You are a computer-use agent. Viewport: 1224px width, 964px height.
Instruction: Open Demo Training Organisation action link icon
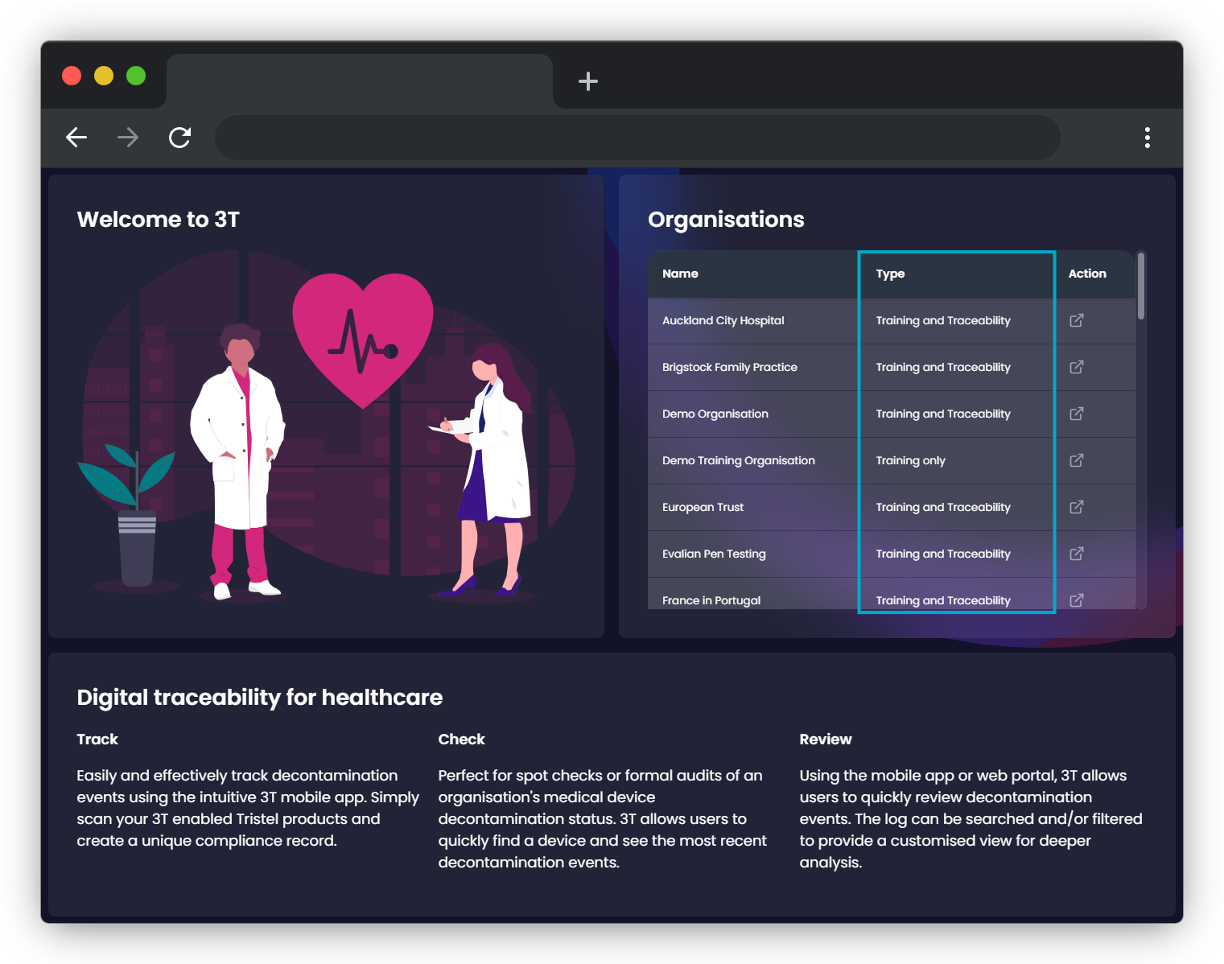click(1076, 460)
